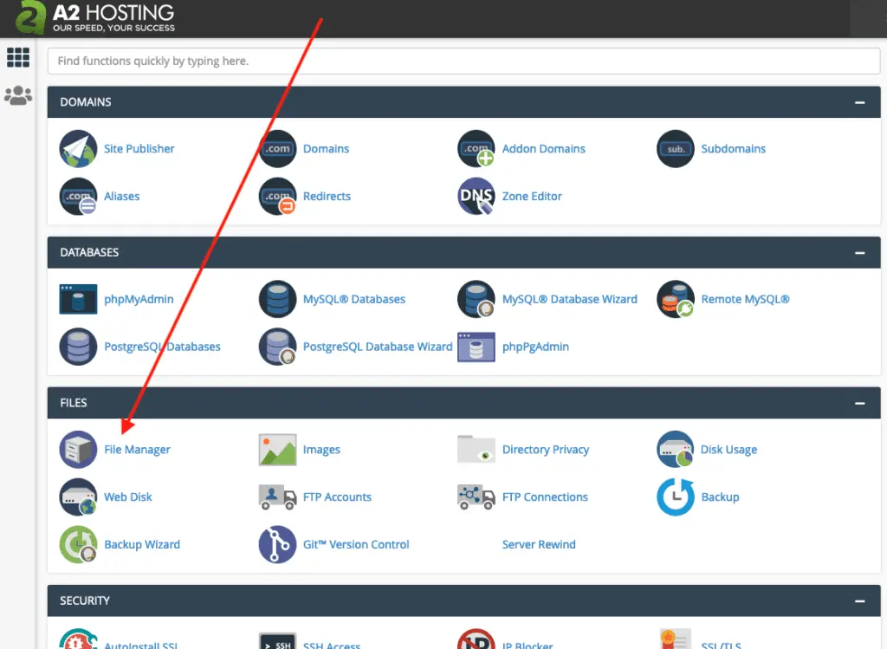Open the Directory Privacy folder icon

pyautogui.click(x=476, y=449)
